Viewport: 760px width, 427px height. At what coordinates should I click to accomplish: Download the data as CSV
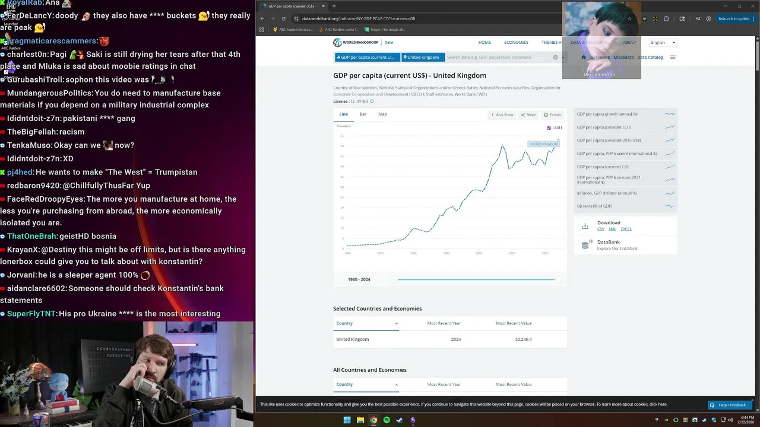(601, 229)
